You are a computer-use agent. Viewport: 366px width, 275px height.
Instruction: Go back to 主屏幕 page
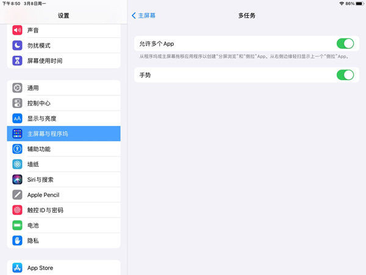[x=143, y=16]
